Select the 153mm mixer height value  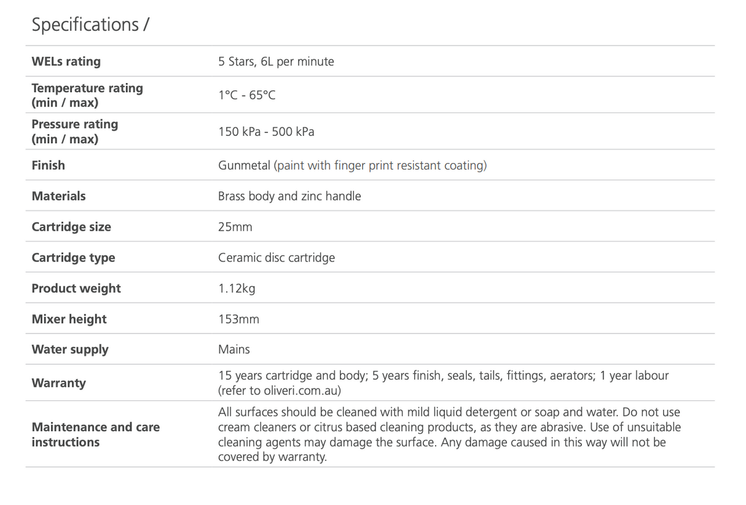238,319
